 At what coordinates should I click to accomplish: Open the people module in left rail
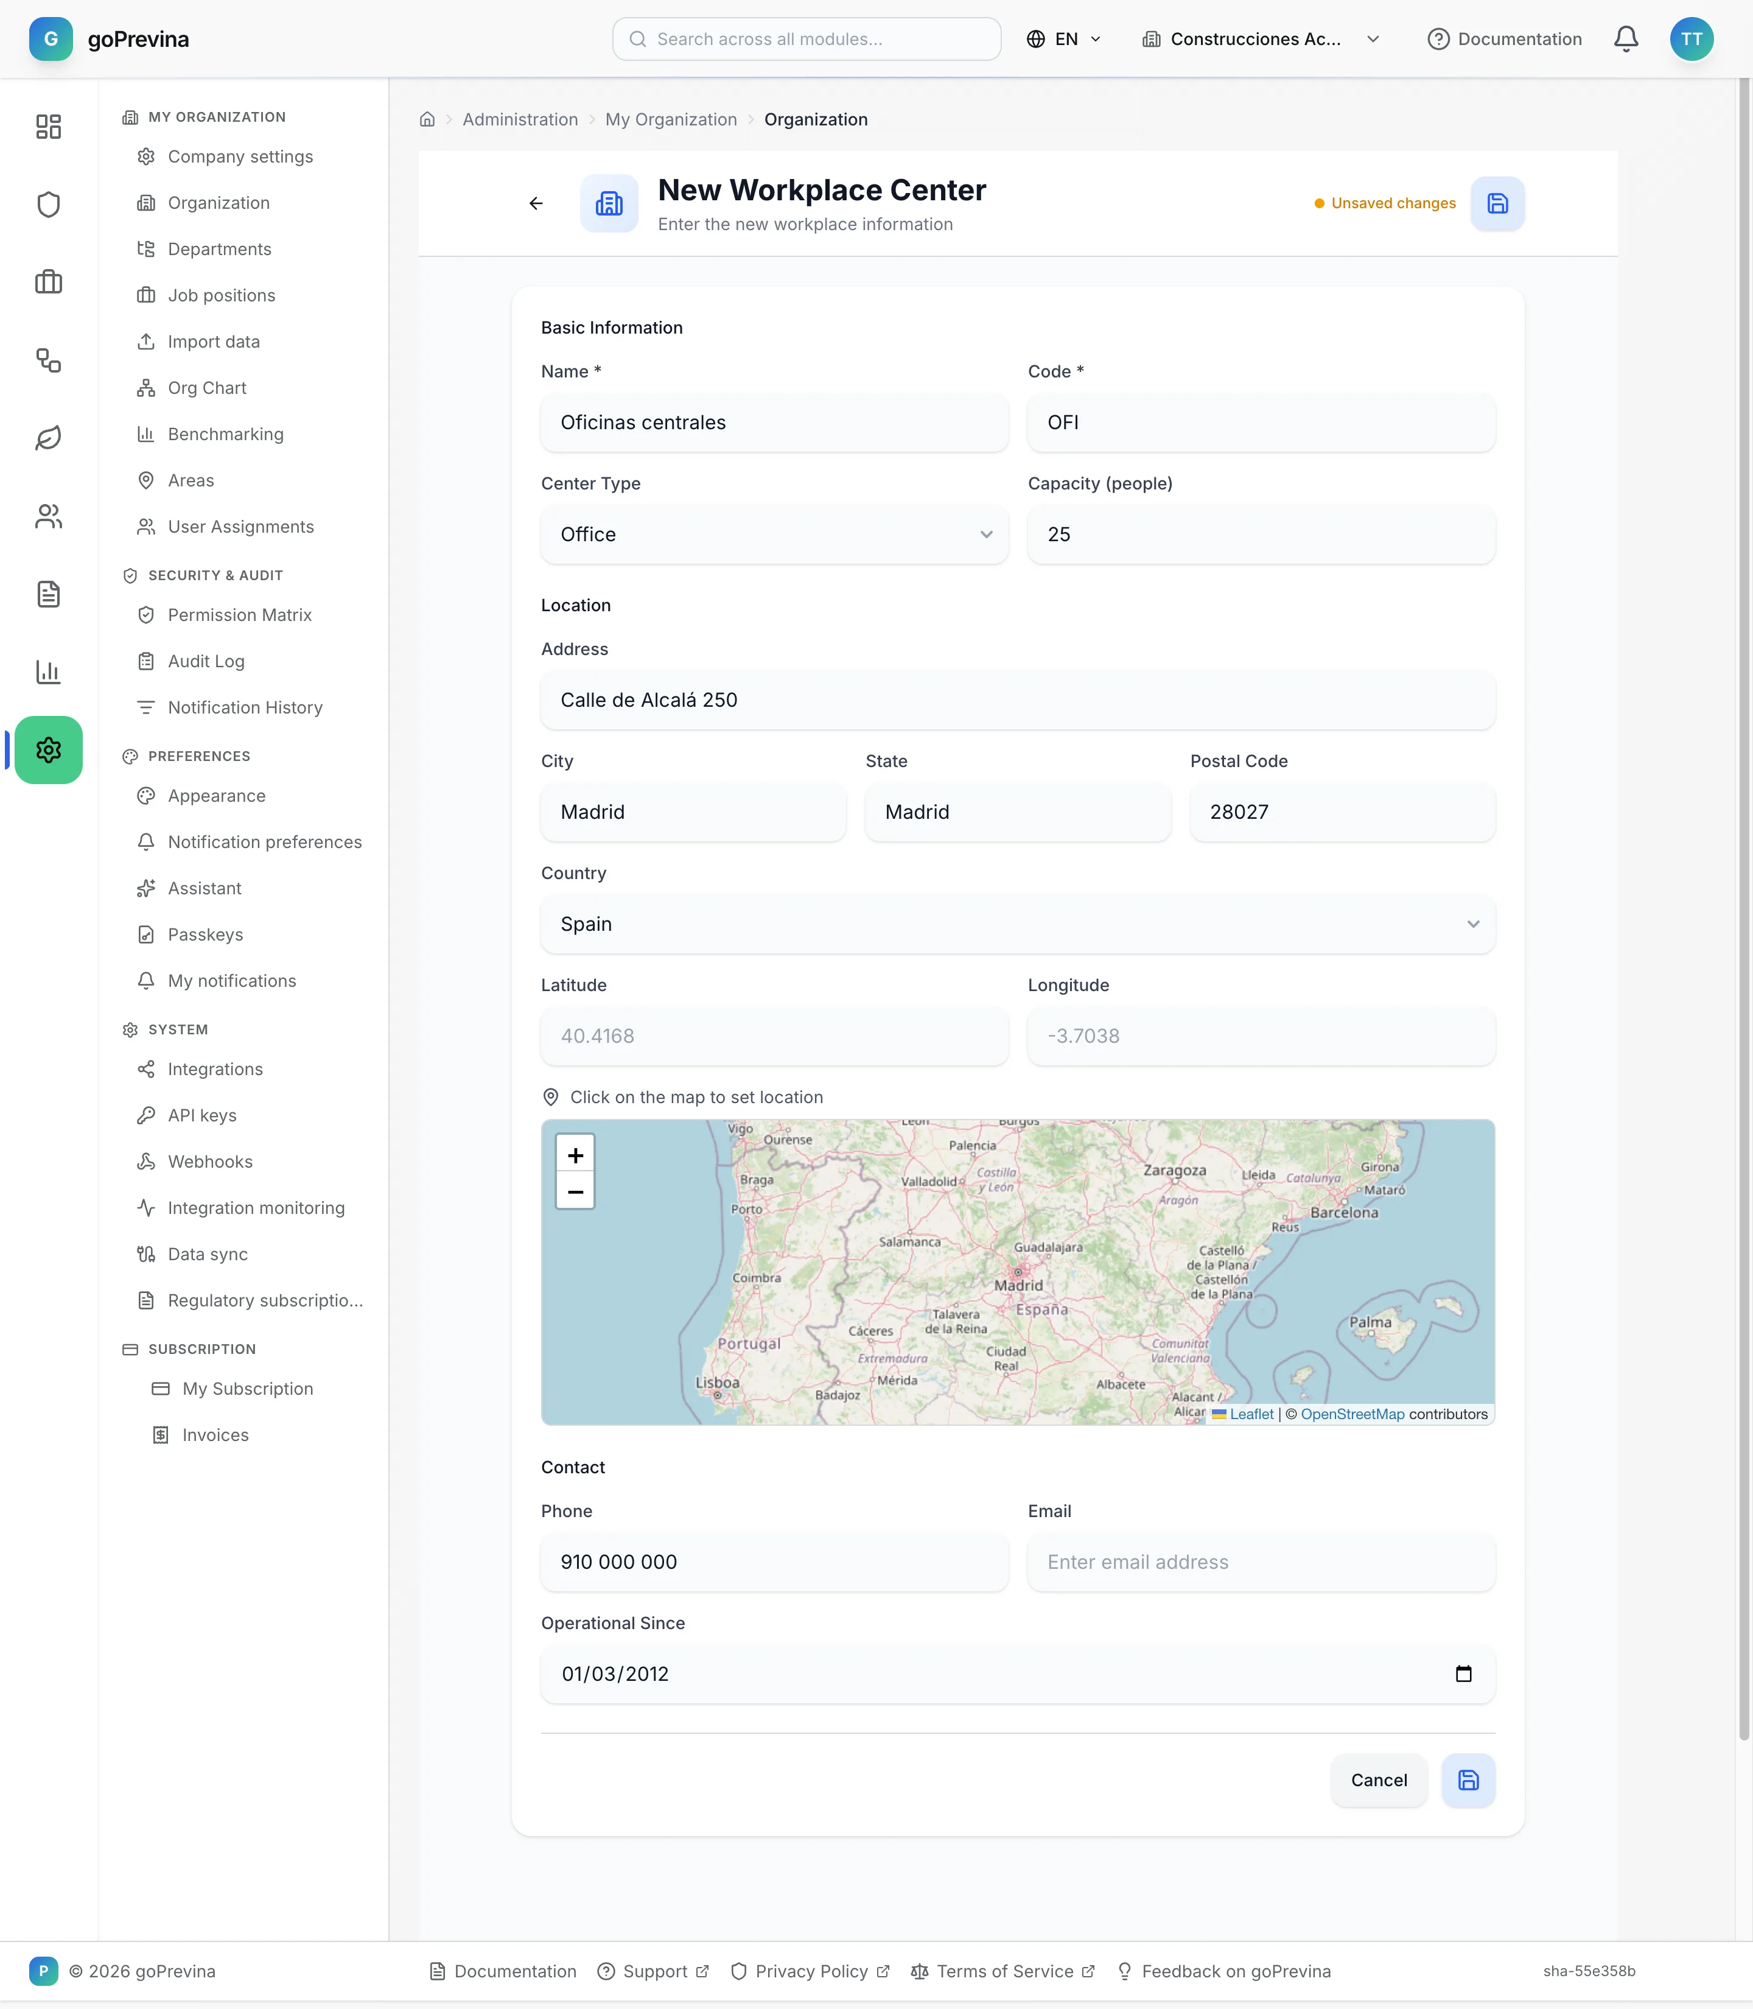48,516
